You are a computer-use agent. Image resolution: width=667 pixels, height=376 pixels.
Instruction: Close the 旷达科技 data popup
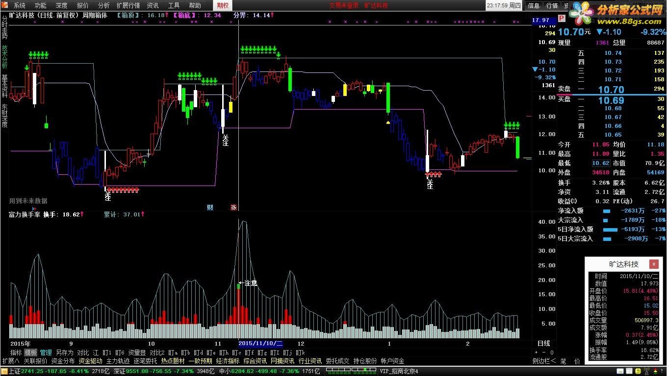[654, 264]
